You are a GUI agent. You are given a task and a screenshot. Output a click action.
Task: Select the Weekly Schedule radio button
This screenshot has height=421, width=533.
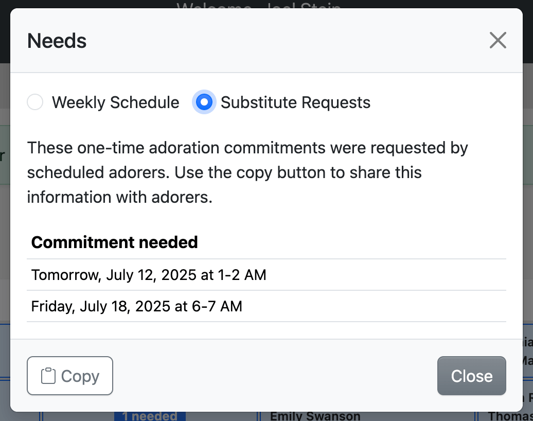(34, 102)
